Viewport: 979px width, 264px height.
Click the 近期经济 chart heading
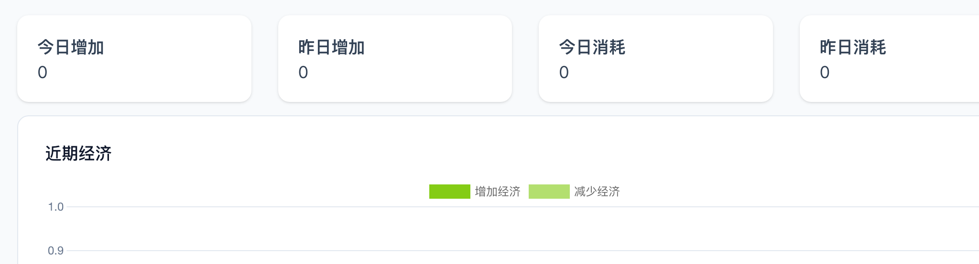pyautogui.click(x=78, y=153)
